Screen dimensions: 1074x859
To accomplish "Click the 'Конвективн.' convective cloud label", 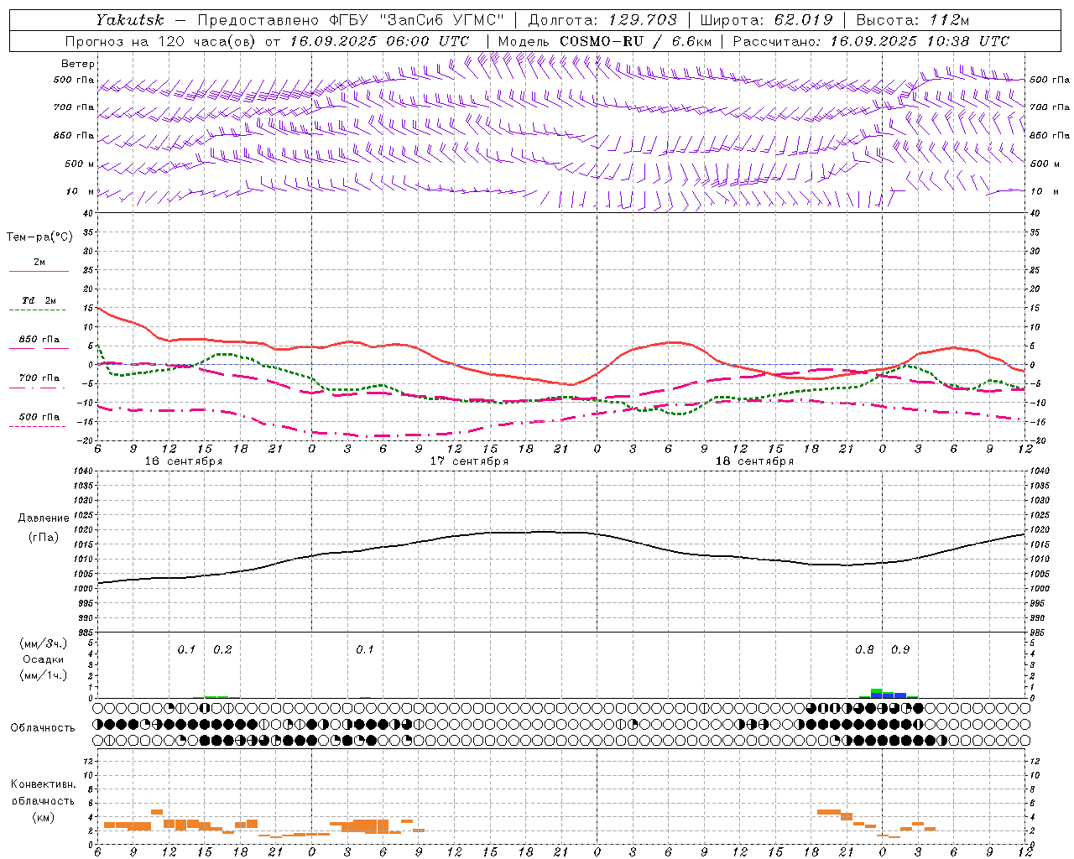I will click(x=43, y=784).
